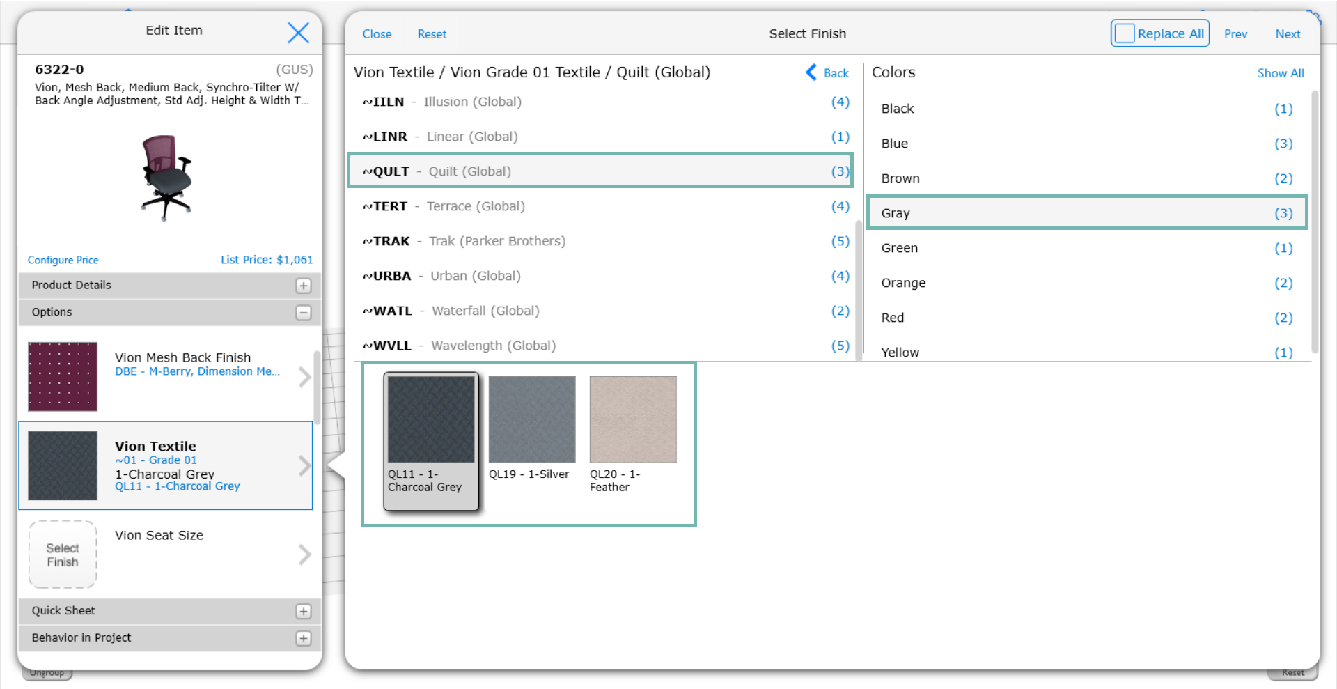Click the Options panel scrollbar
Viewport: 1337px width, 689px height.
click(318, 387)
